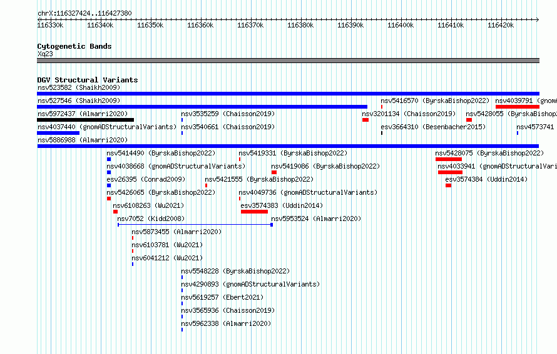Click the DGV Structural Variants track title
The width and height of the screenshot is (557, 354).
coord(88,80)
